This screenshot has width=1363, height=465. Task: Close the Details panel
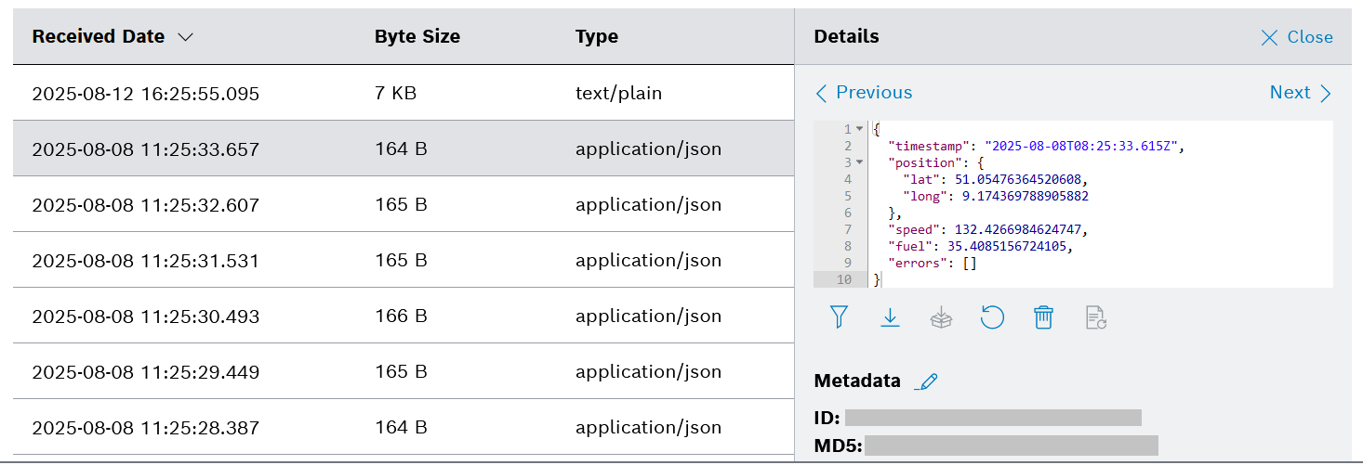pos(1297,37)
